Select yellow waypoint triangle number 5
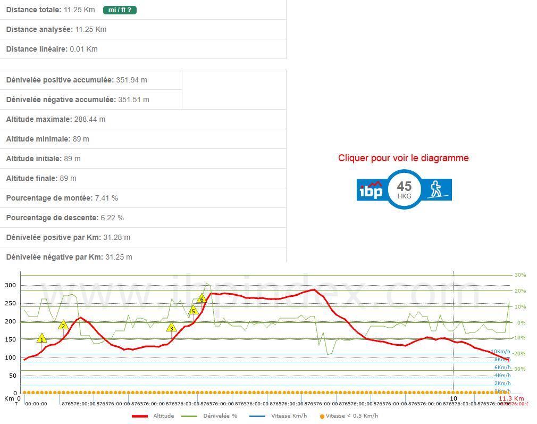The width and height of the screenshot is (537, 424). tap(194, 310)
